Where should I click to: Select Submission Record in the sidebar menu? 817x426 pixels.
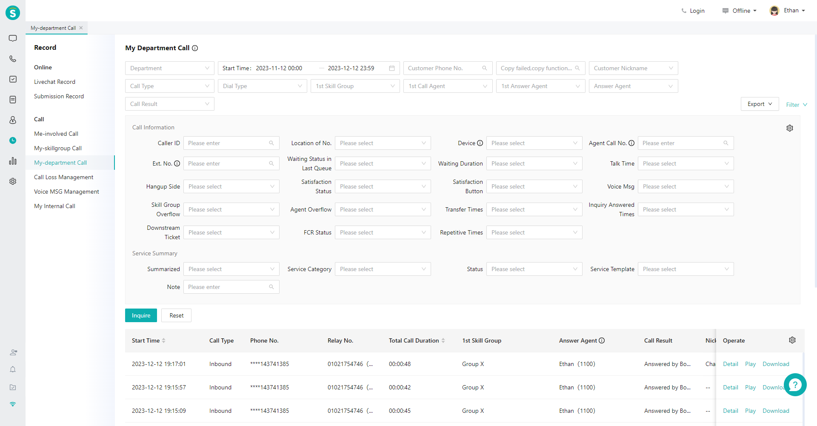(59, 96)
